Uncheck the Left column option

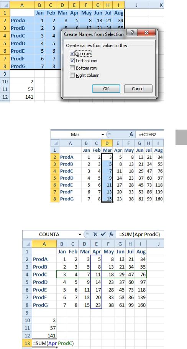click(72, 61)
